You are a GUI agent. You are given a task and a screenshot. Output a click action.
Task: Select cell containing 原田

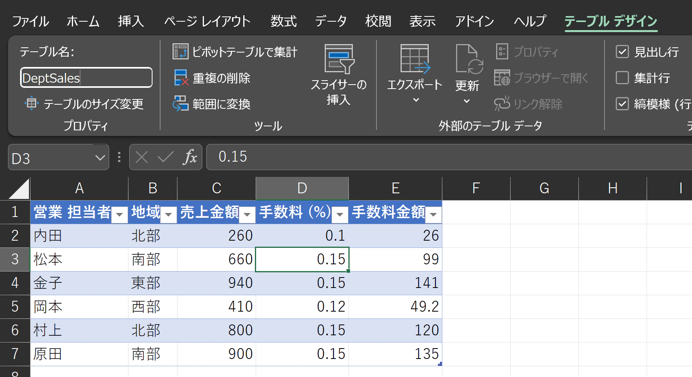pyautogui.click(x=79, y=354)
